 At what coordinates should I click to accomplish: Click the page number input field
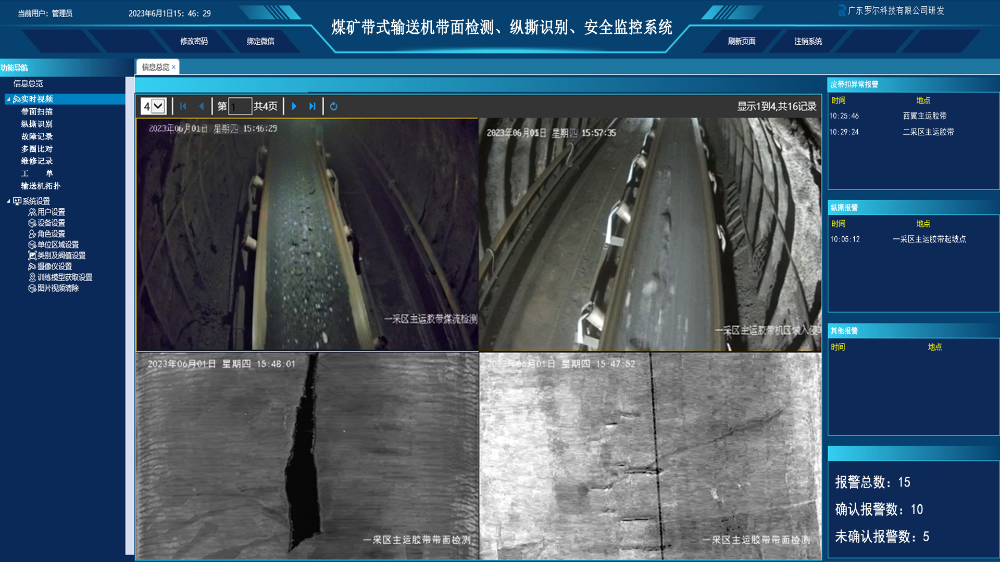click(x=240, y=106)
